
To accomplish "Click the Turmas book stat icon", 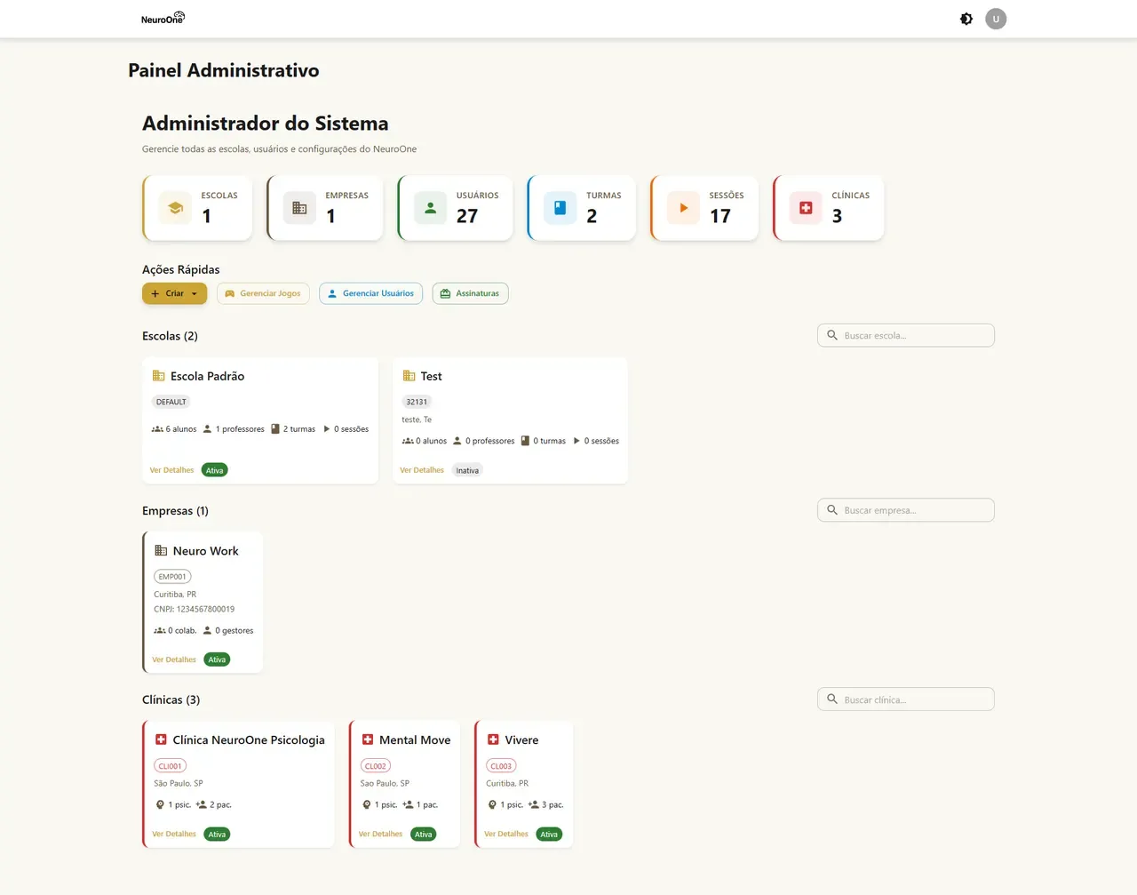I will tap(561, 208).
